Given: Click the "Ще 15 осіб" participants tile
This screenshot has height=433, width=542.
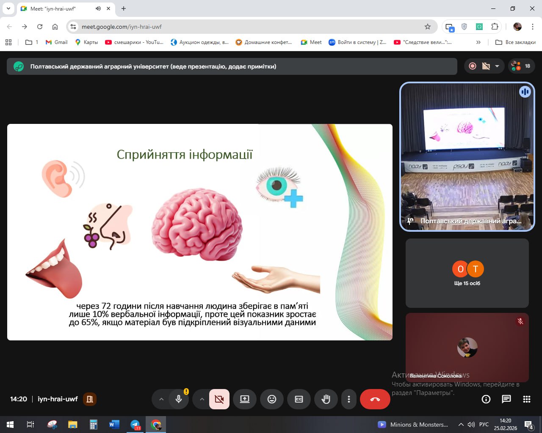Looking at the screenshot, I should point(467,273).
